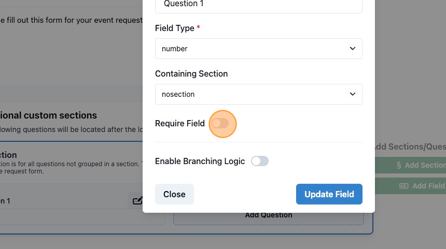Click the custom sections heading behind dialog
446x249 pixels.
[x=48, y=115]
